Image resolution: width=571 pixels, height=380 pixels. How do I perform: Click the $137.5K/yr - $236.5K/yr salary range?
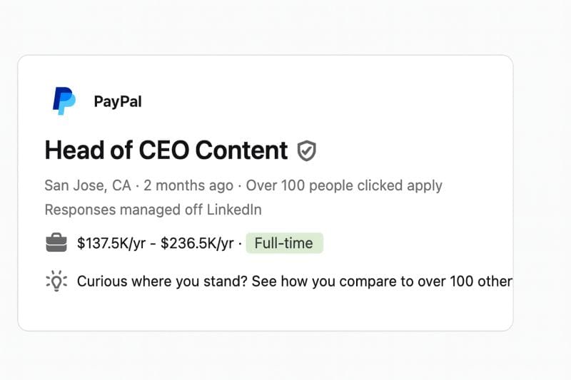click(156, 243)
